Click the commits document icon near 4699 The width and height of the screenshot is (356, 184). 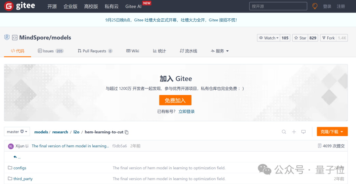pos(320,146)
